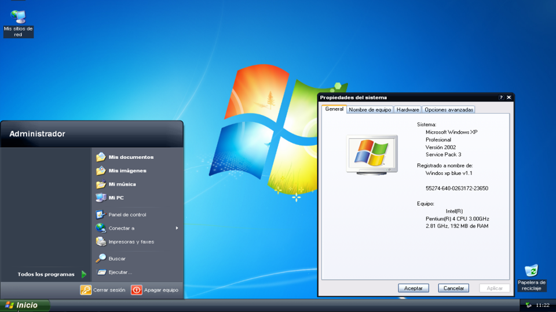Click Sistema: label
556x312 pixels.
click(x=427, y=125)
